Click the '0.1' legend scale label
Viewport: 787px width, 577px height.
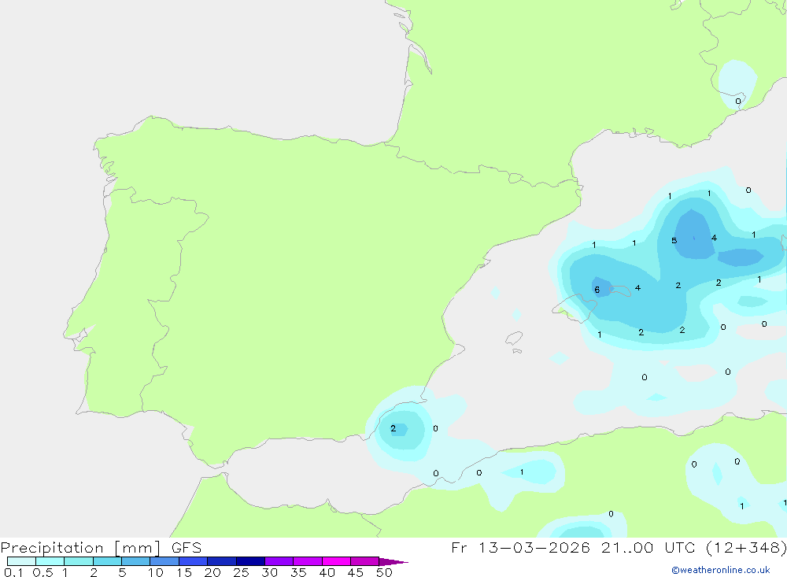tap(13, 572)
